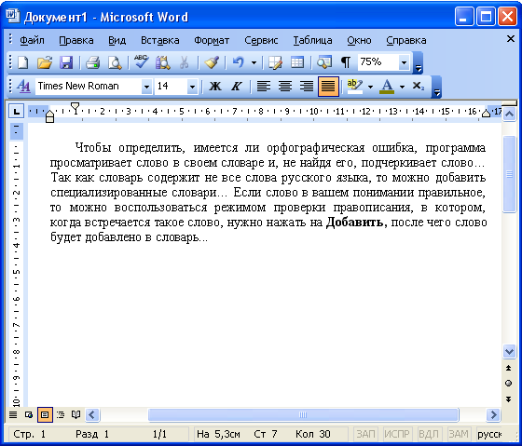
Task: Open the Сервис menu
Action: (x=261, y=40)
